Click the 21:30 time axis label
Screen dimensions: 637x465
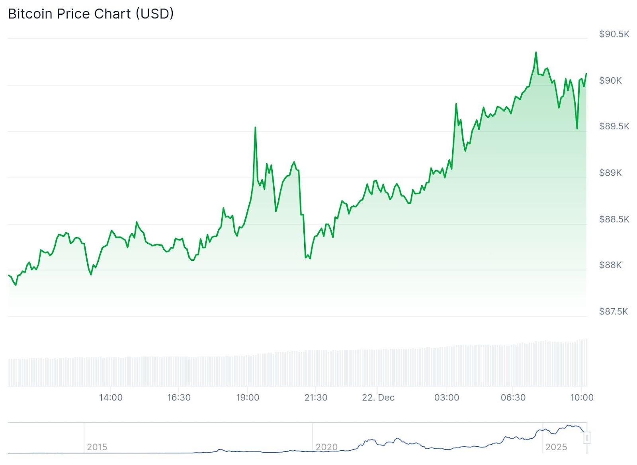tap(316, 397)
